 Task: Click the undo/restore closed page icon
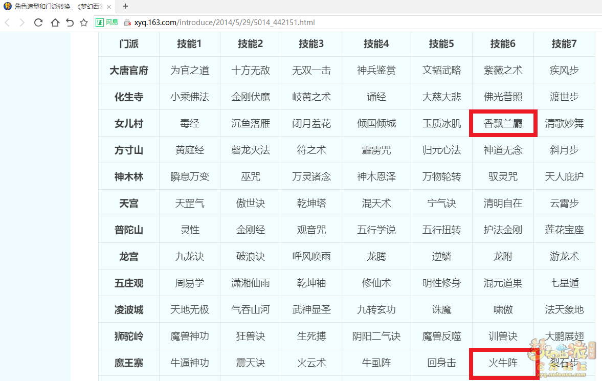70,23
